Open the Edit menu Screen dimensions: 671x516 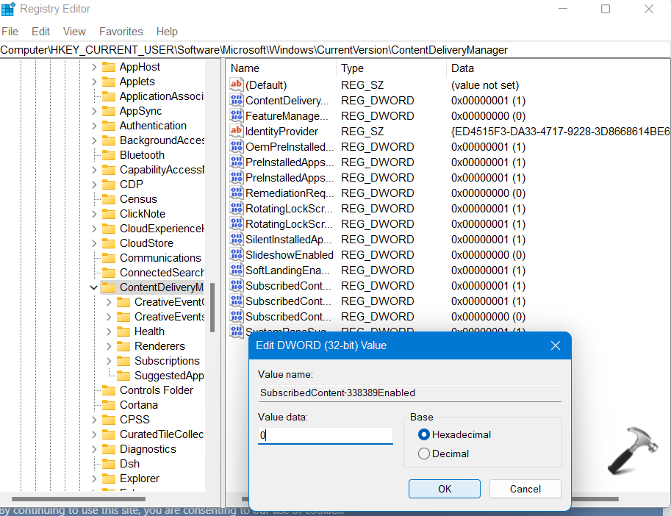(41, 32)
